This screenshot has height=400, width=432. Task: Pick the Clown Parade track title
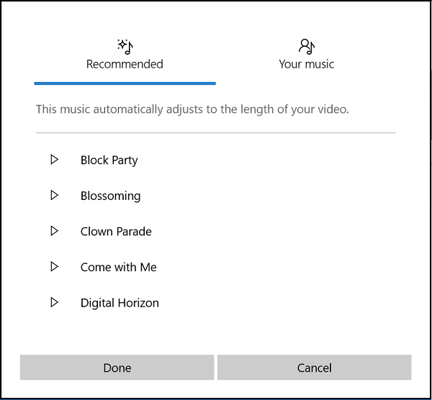click(x=116, y=232)
